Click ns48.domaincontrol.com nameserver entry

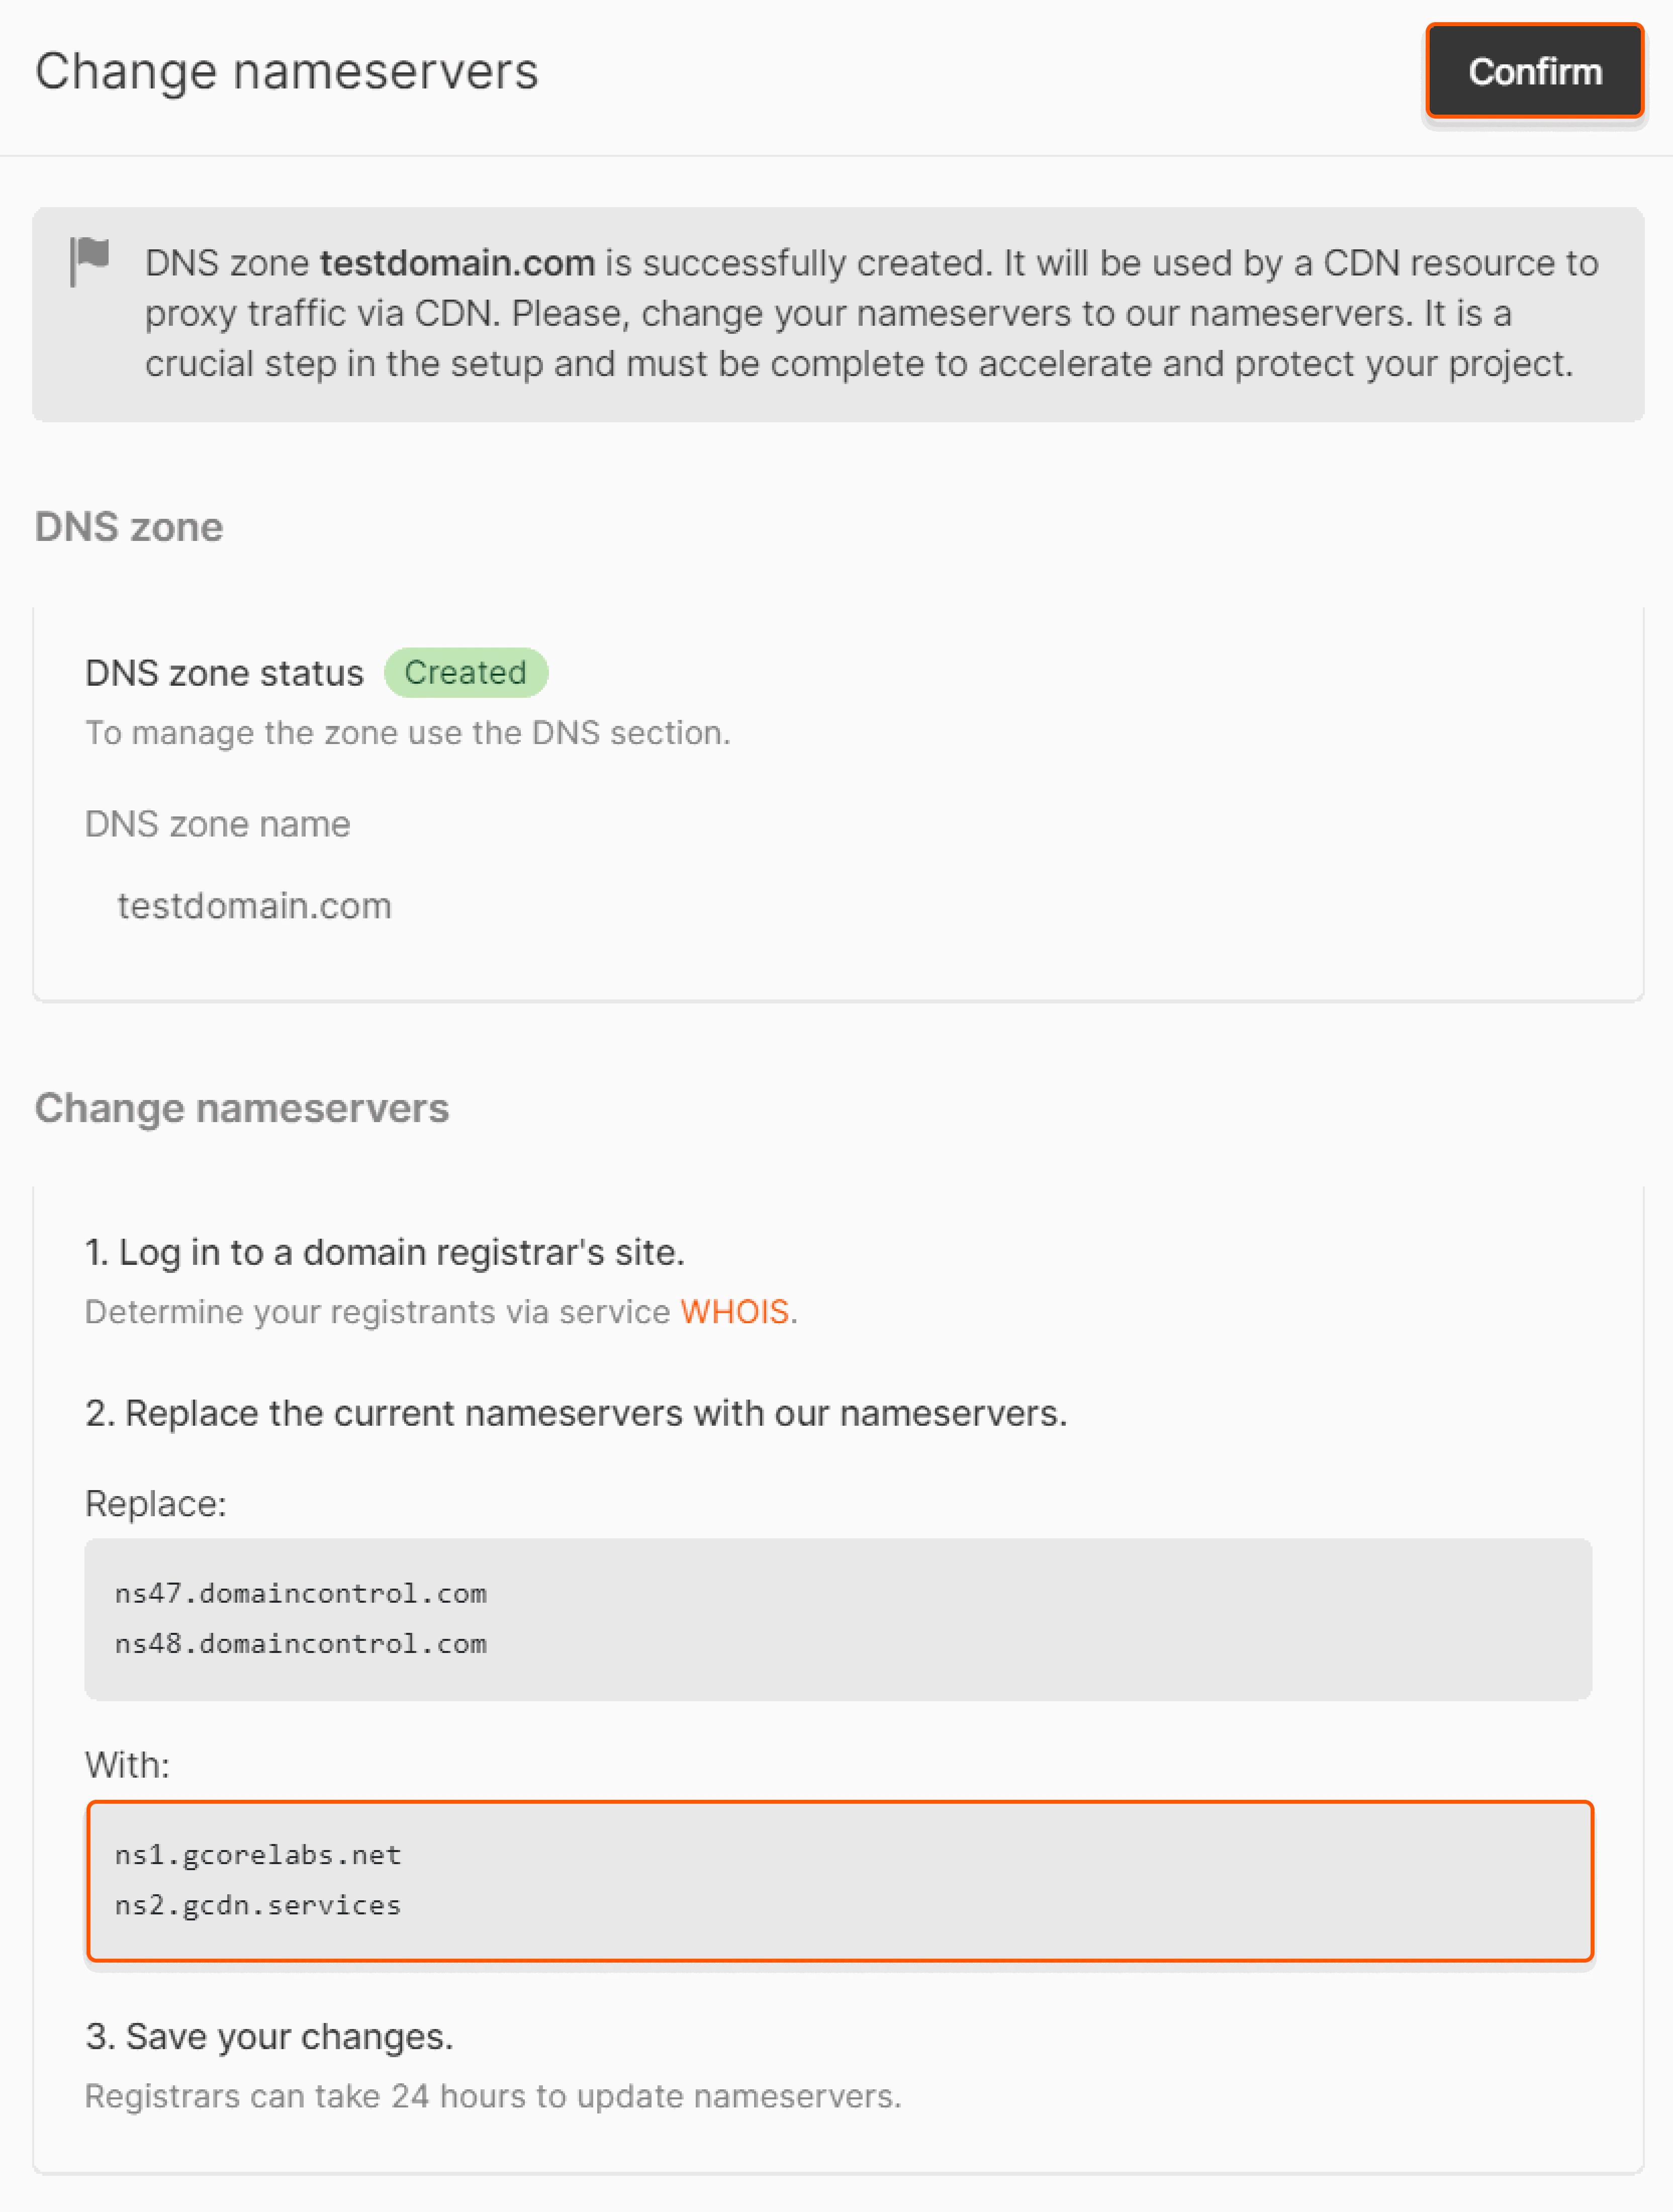[301, 1643]
